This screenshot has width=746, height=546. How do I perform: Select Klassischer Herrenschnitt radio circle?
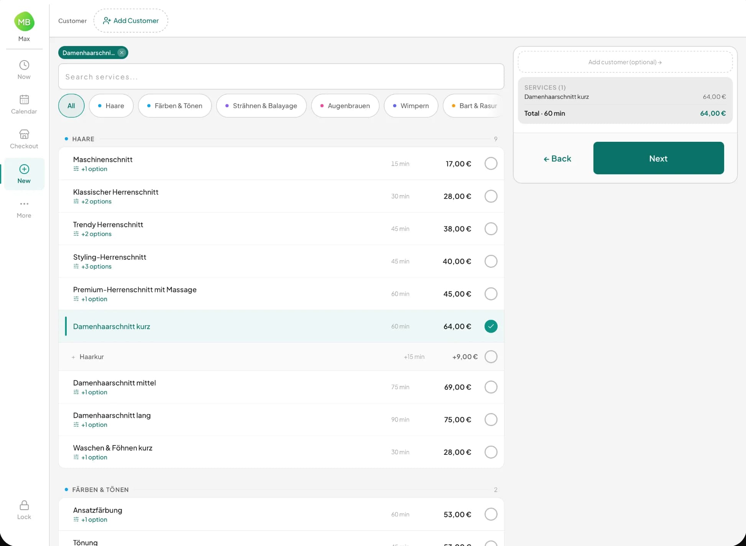click(491, 196)
